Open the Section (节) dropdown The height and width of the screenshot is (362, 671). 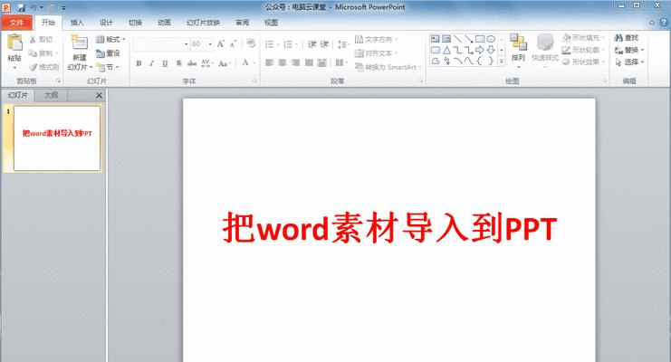coord(108,67)
